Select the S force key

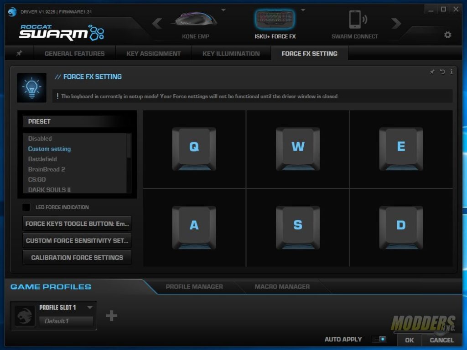click(x=298, y=227)
